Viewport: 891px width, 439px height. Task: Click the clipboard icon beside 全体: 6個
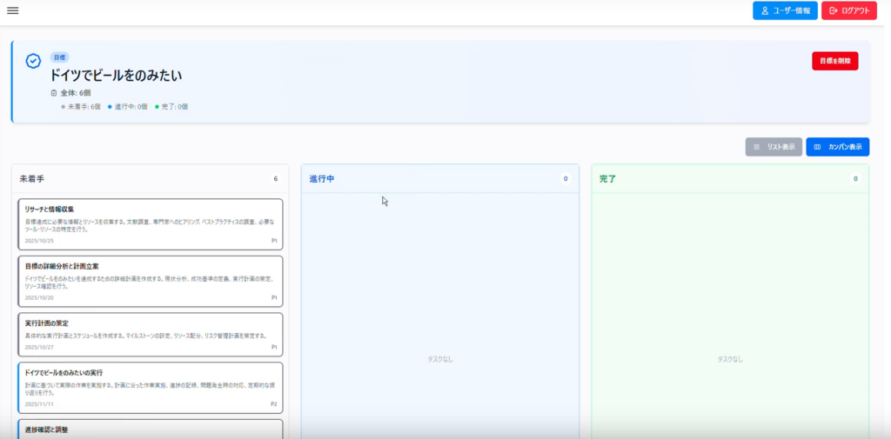click(54, 92)
